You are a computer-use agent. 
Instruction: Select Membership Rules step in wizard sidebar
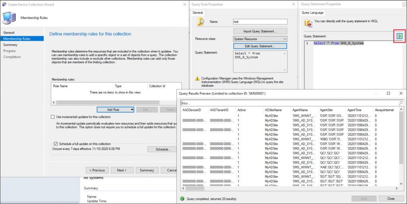(x=22, y=39)
